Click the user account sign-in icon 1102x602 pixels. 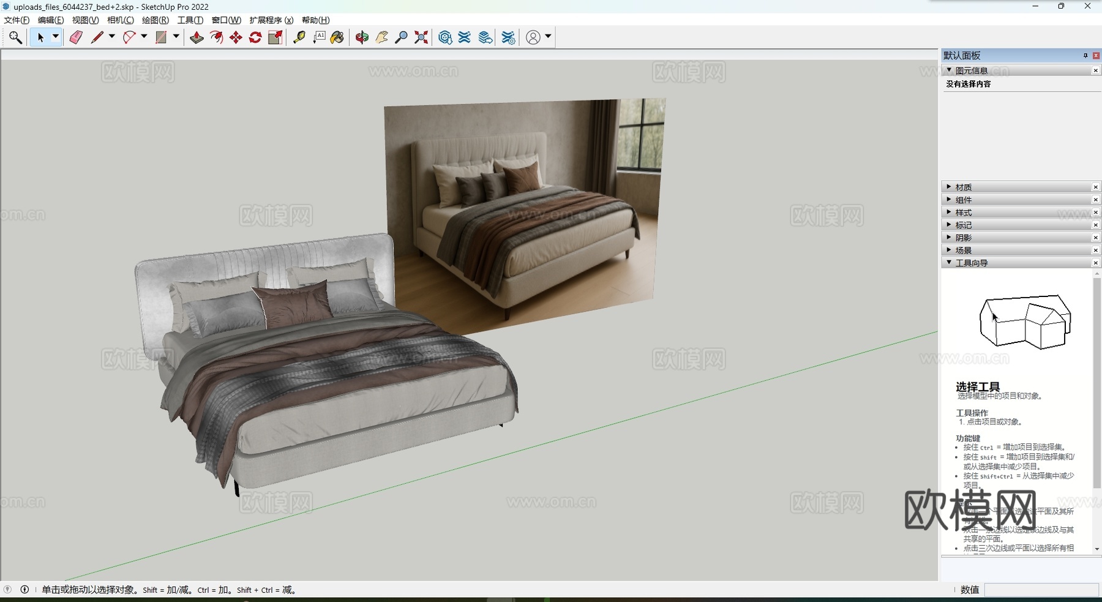tap(533, 37)
